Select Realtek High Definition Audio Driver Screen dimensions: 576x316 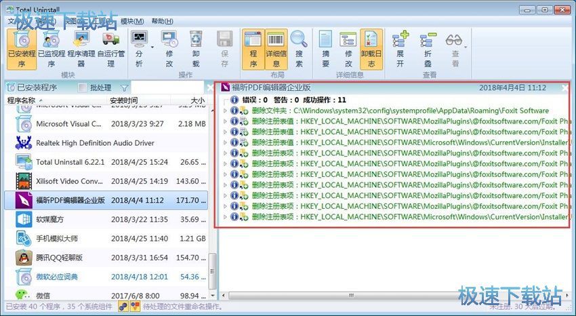106,143
